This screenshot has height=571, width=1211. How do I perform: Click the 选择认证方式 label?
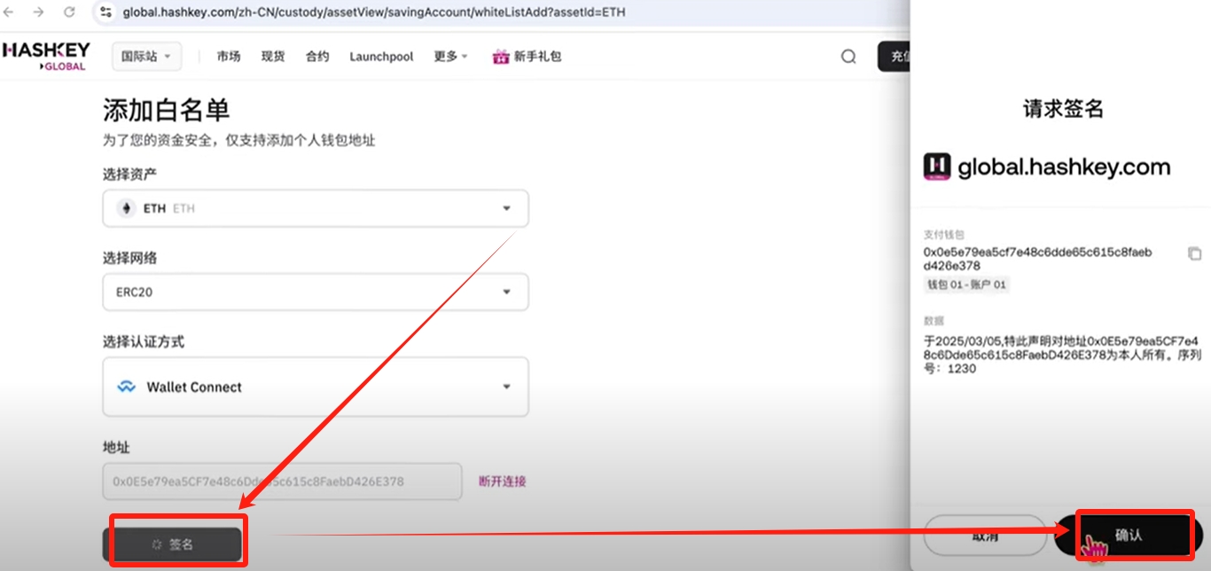click(x=144, y=341)
